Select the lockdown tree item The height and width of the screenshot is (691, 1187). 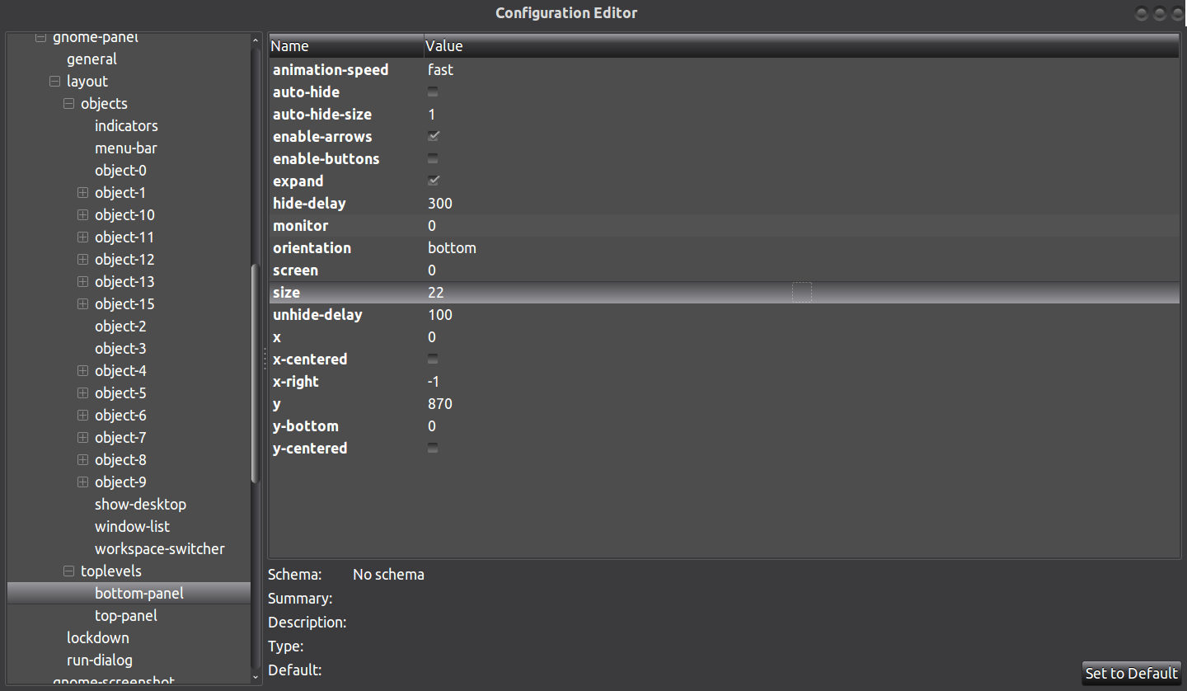click(x=98, y=638)
